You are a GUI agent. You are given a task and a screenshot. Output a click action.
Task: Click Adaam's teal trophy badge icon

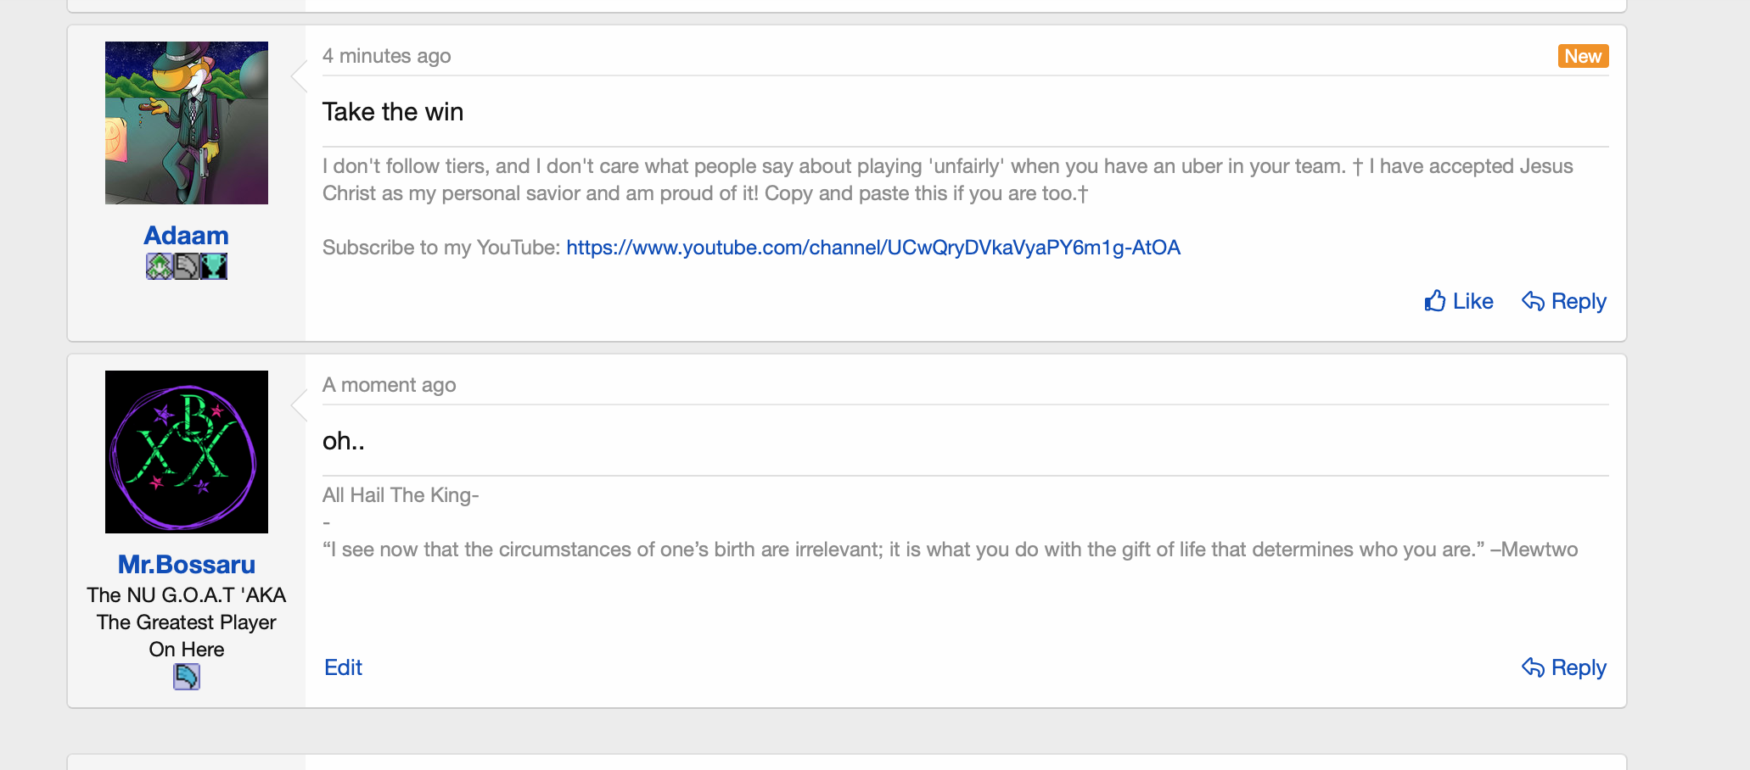[x=214, y=266]
